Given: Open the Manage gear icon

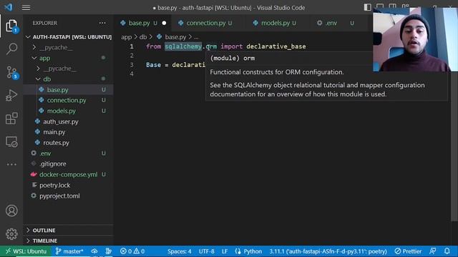Looking at the screenshot, I should click(11, 233).
